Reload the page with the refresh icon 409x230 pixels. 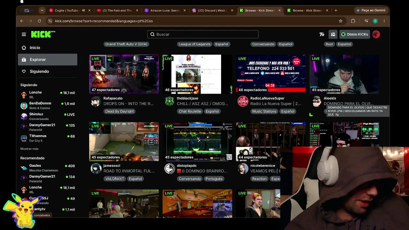click(39, 21)
